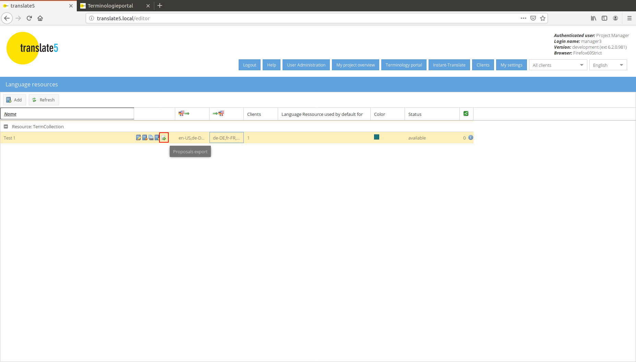Open the page actions three-dots menu
This screenshot has width=636, height=362.
point(524,18)
